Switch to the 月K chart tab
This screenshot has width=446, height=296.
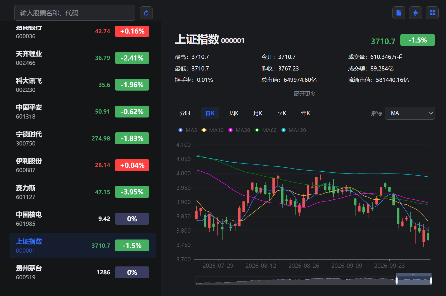[258, 113]
